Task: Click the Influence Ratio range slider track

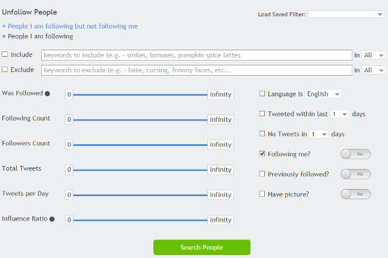Action: 140,220
